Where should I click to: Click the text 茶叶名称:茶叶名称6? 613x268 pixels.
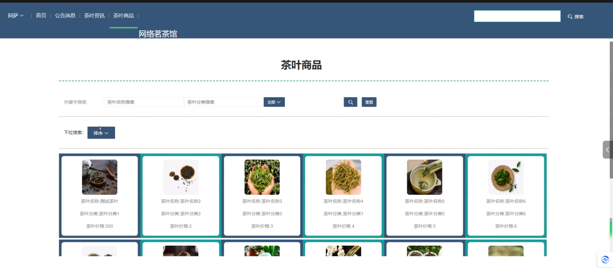[506, 201]
